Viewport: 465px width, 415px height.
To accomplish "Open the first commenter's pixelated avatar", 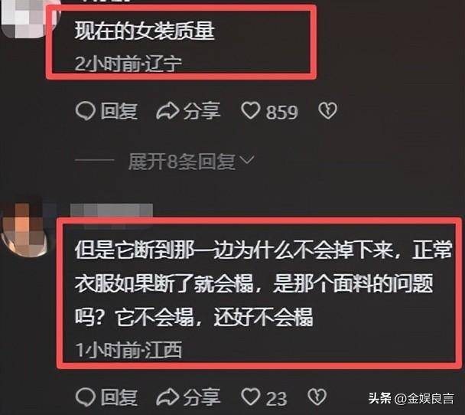I will click(x=24, y=19).
